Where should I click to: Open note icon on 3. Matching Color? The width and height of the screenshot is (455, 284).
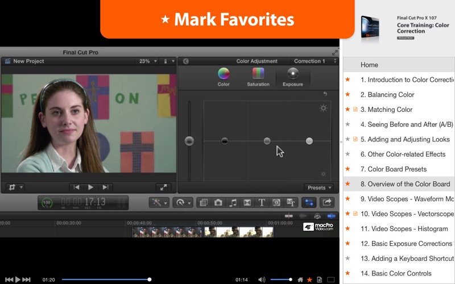355,109
